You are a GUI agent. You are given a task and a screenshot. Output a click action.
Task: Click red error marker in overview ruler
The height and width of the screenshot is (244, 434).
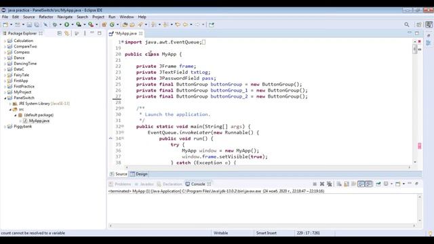tap(419, 146)
